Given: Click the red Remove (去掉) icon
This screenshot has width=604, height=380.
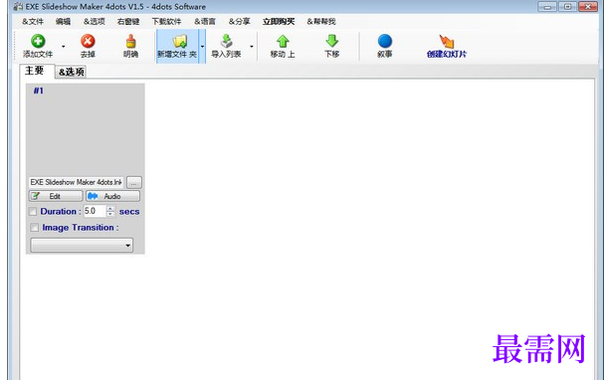Looking at the screenshot, I should 88,41.
